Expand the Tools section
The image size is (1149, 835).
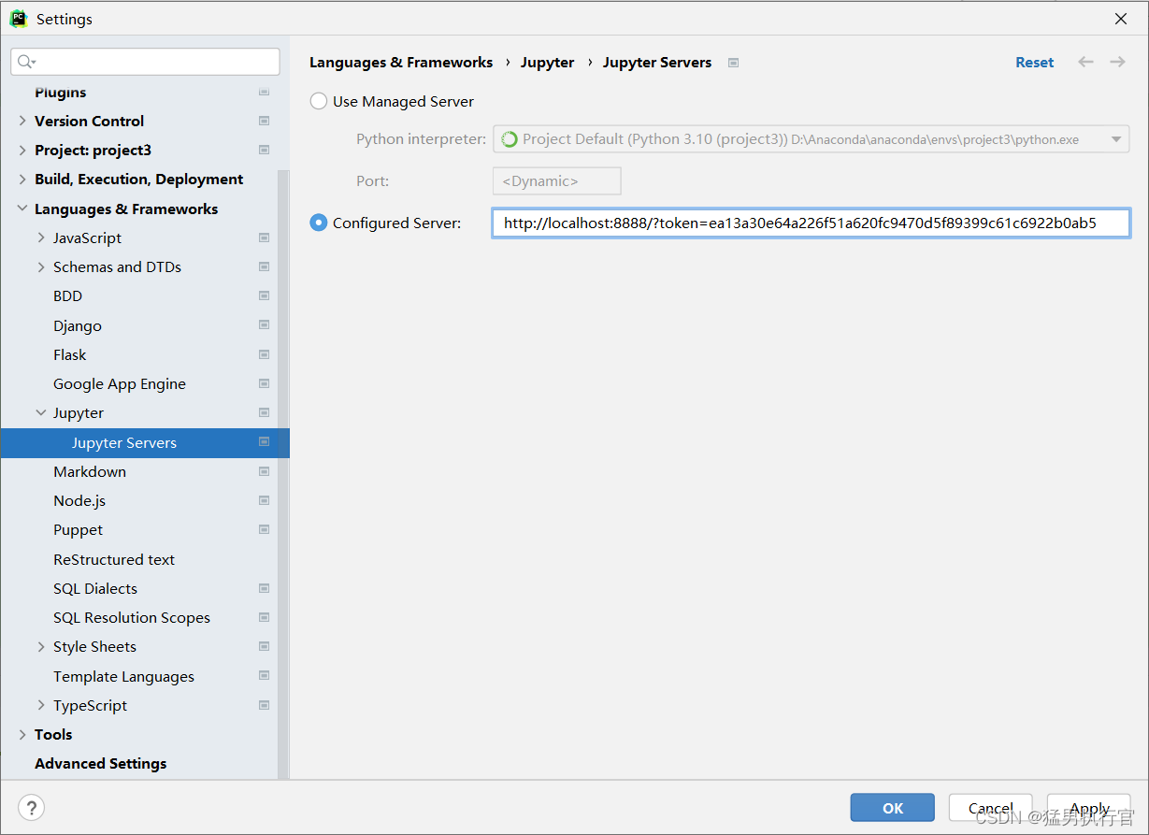pyautogui.click(x=22, y=734)
